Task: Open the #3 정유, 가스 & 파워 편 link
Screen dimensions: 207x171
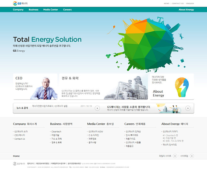Action: [173, 141]
